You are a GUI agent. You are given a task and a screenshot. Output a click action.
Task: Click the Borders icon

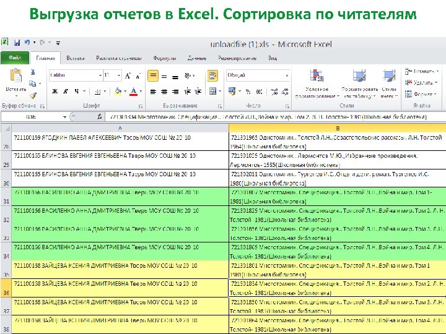(x=98, y=92)
